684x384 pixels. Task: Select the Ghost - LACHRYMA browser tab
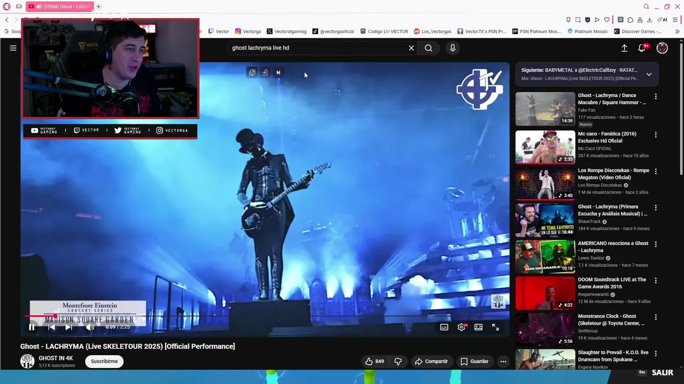59,6
